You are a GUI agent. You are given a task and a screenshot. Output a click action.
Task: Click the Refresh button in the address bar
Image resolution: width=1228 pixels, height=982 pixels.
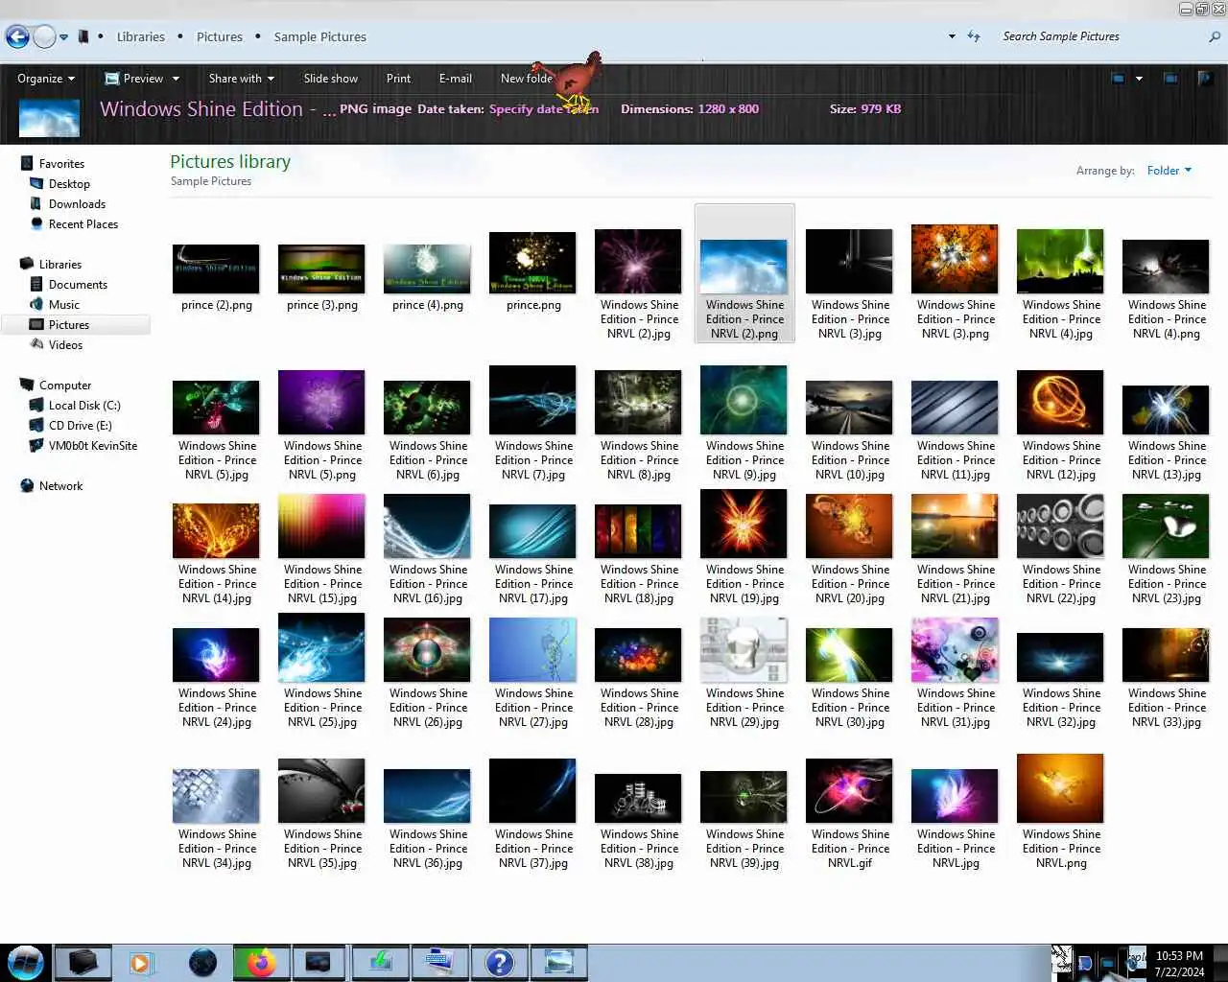click(974, 36)
